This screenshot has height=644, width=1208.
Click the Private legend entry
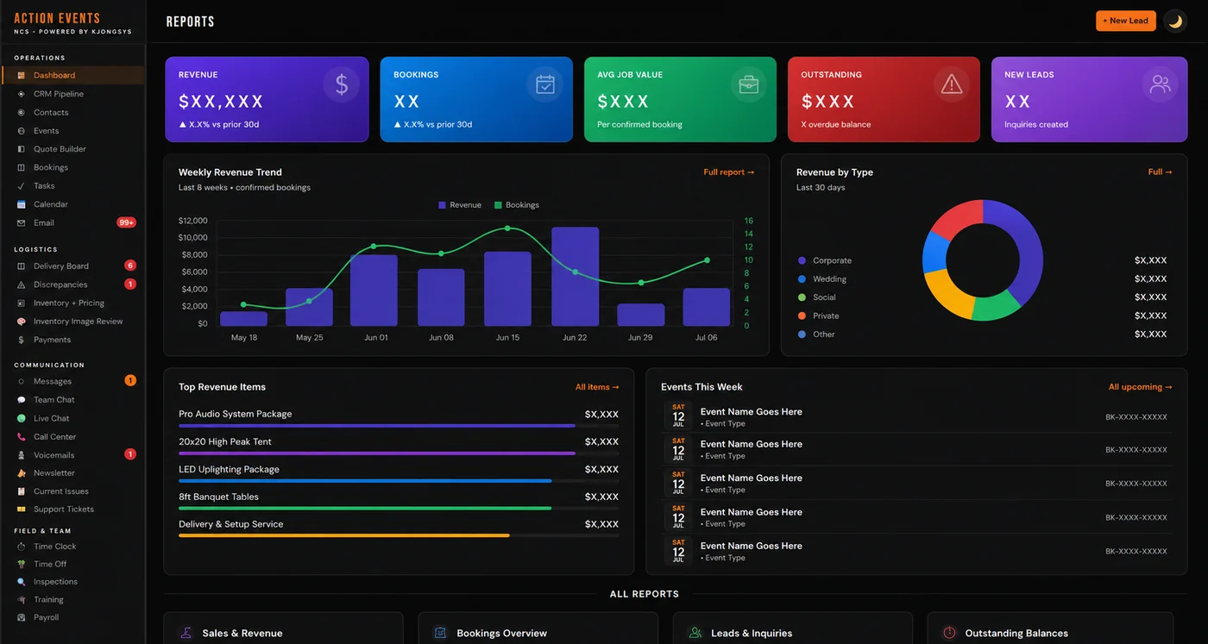pos(819,316)
